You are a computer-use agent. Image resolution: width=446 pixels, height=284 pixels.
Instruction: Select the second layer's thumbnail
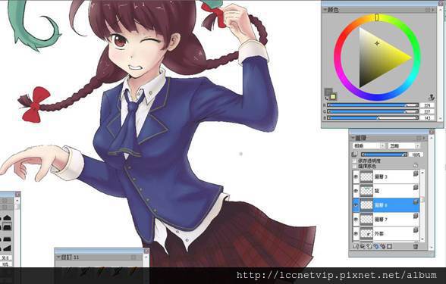[x=366, y=191]
